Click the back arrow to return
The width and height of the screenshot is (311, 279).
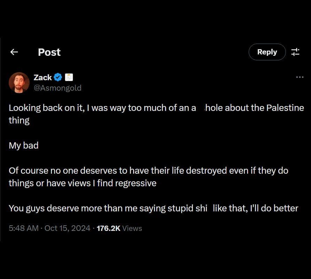(x=14, y=52)
